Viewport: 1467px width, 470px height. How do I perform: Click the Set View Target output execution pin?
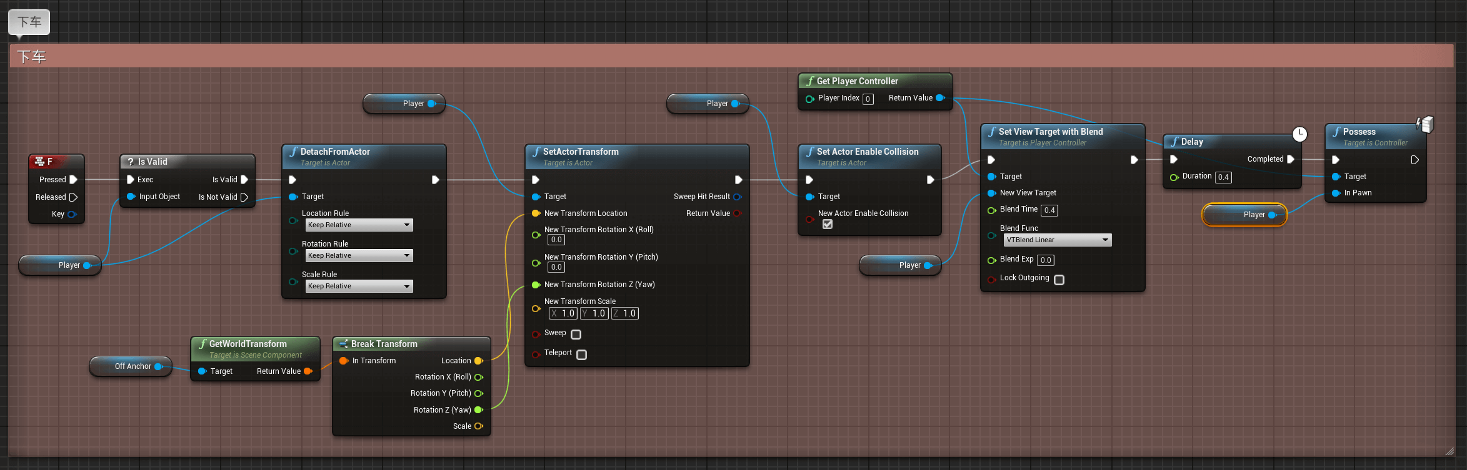click(1134, 160)
